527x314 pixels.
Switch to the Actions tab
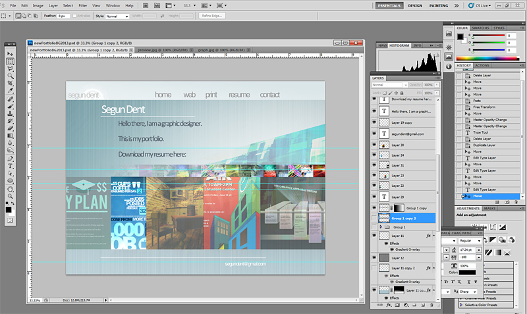[482, 65]
